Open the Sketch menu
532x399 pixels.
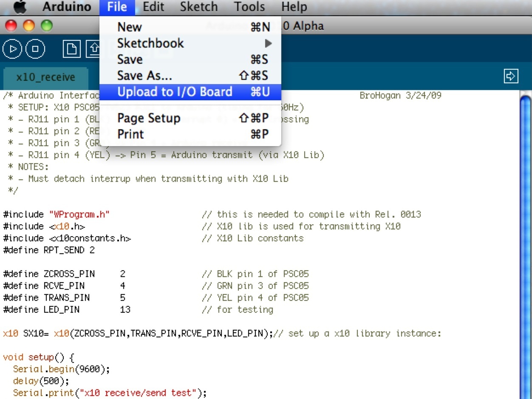click(199, 7)
